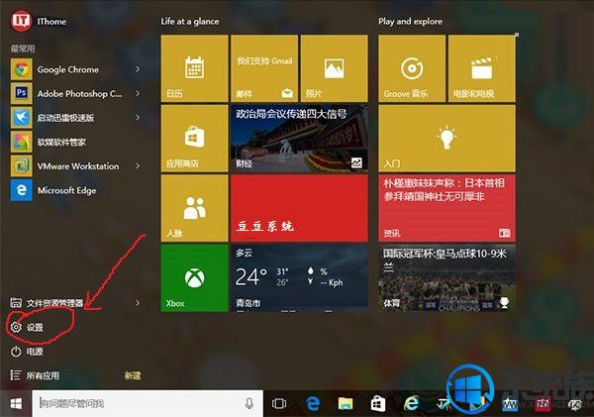Open the 电影和电视 tile
Viewport: 594px width, 417px height.
[x=482, y=68]
